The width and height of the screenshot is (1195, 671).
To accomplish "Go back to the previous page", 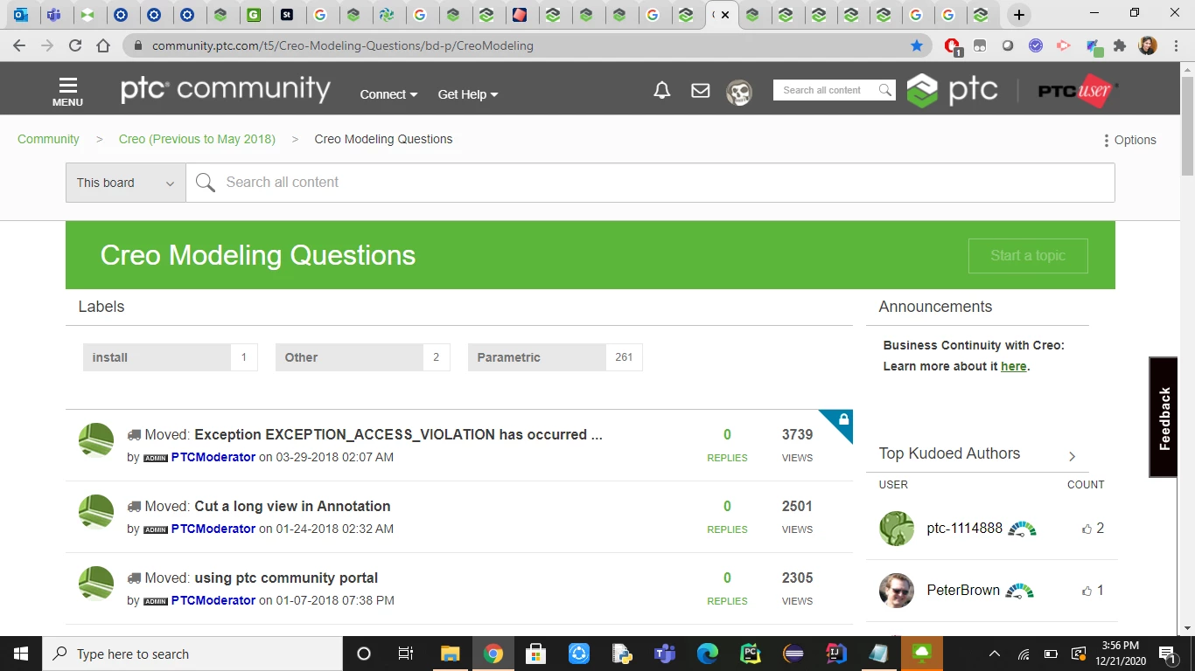I will tap(19, 45).
